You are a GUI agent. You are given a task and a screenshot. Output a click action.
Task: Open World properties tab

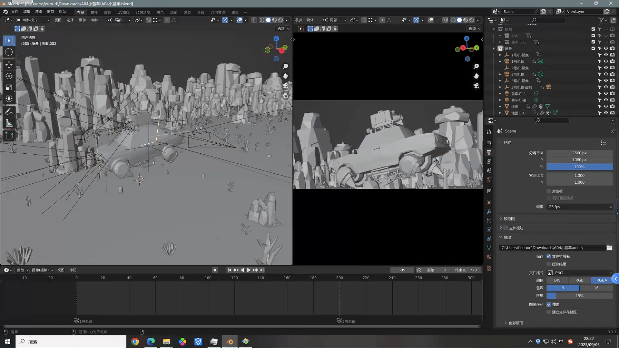click(x=489, y=180)
